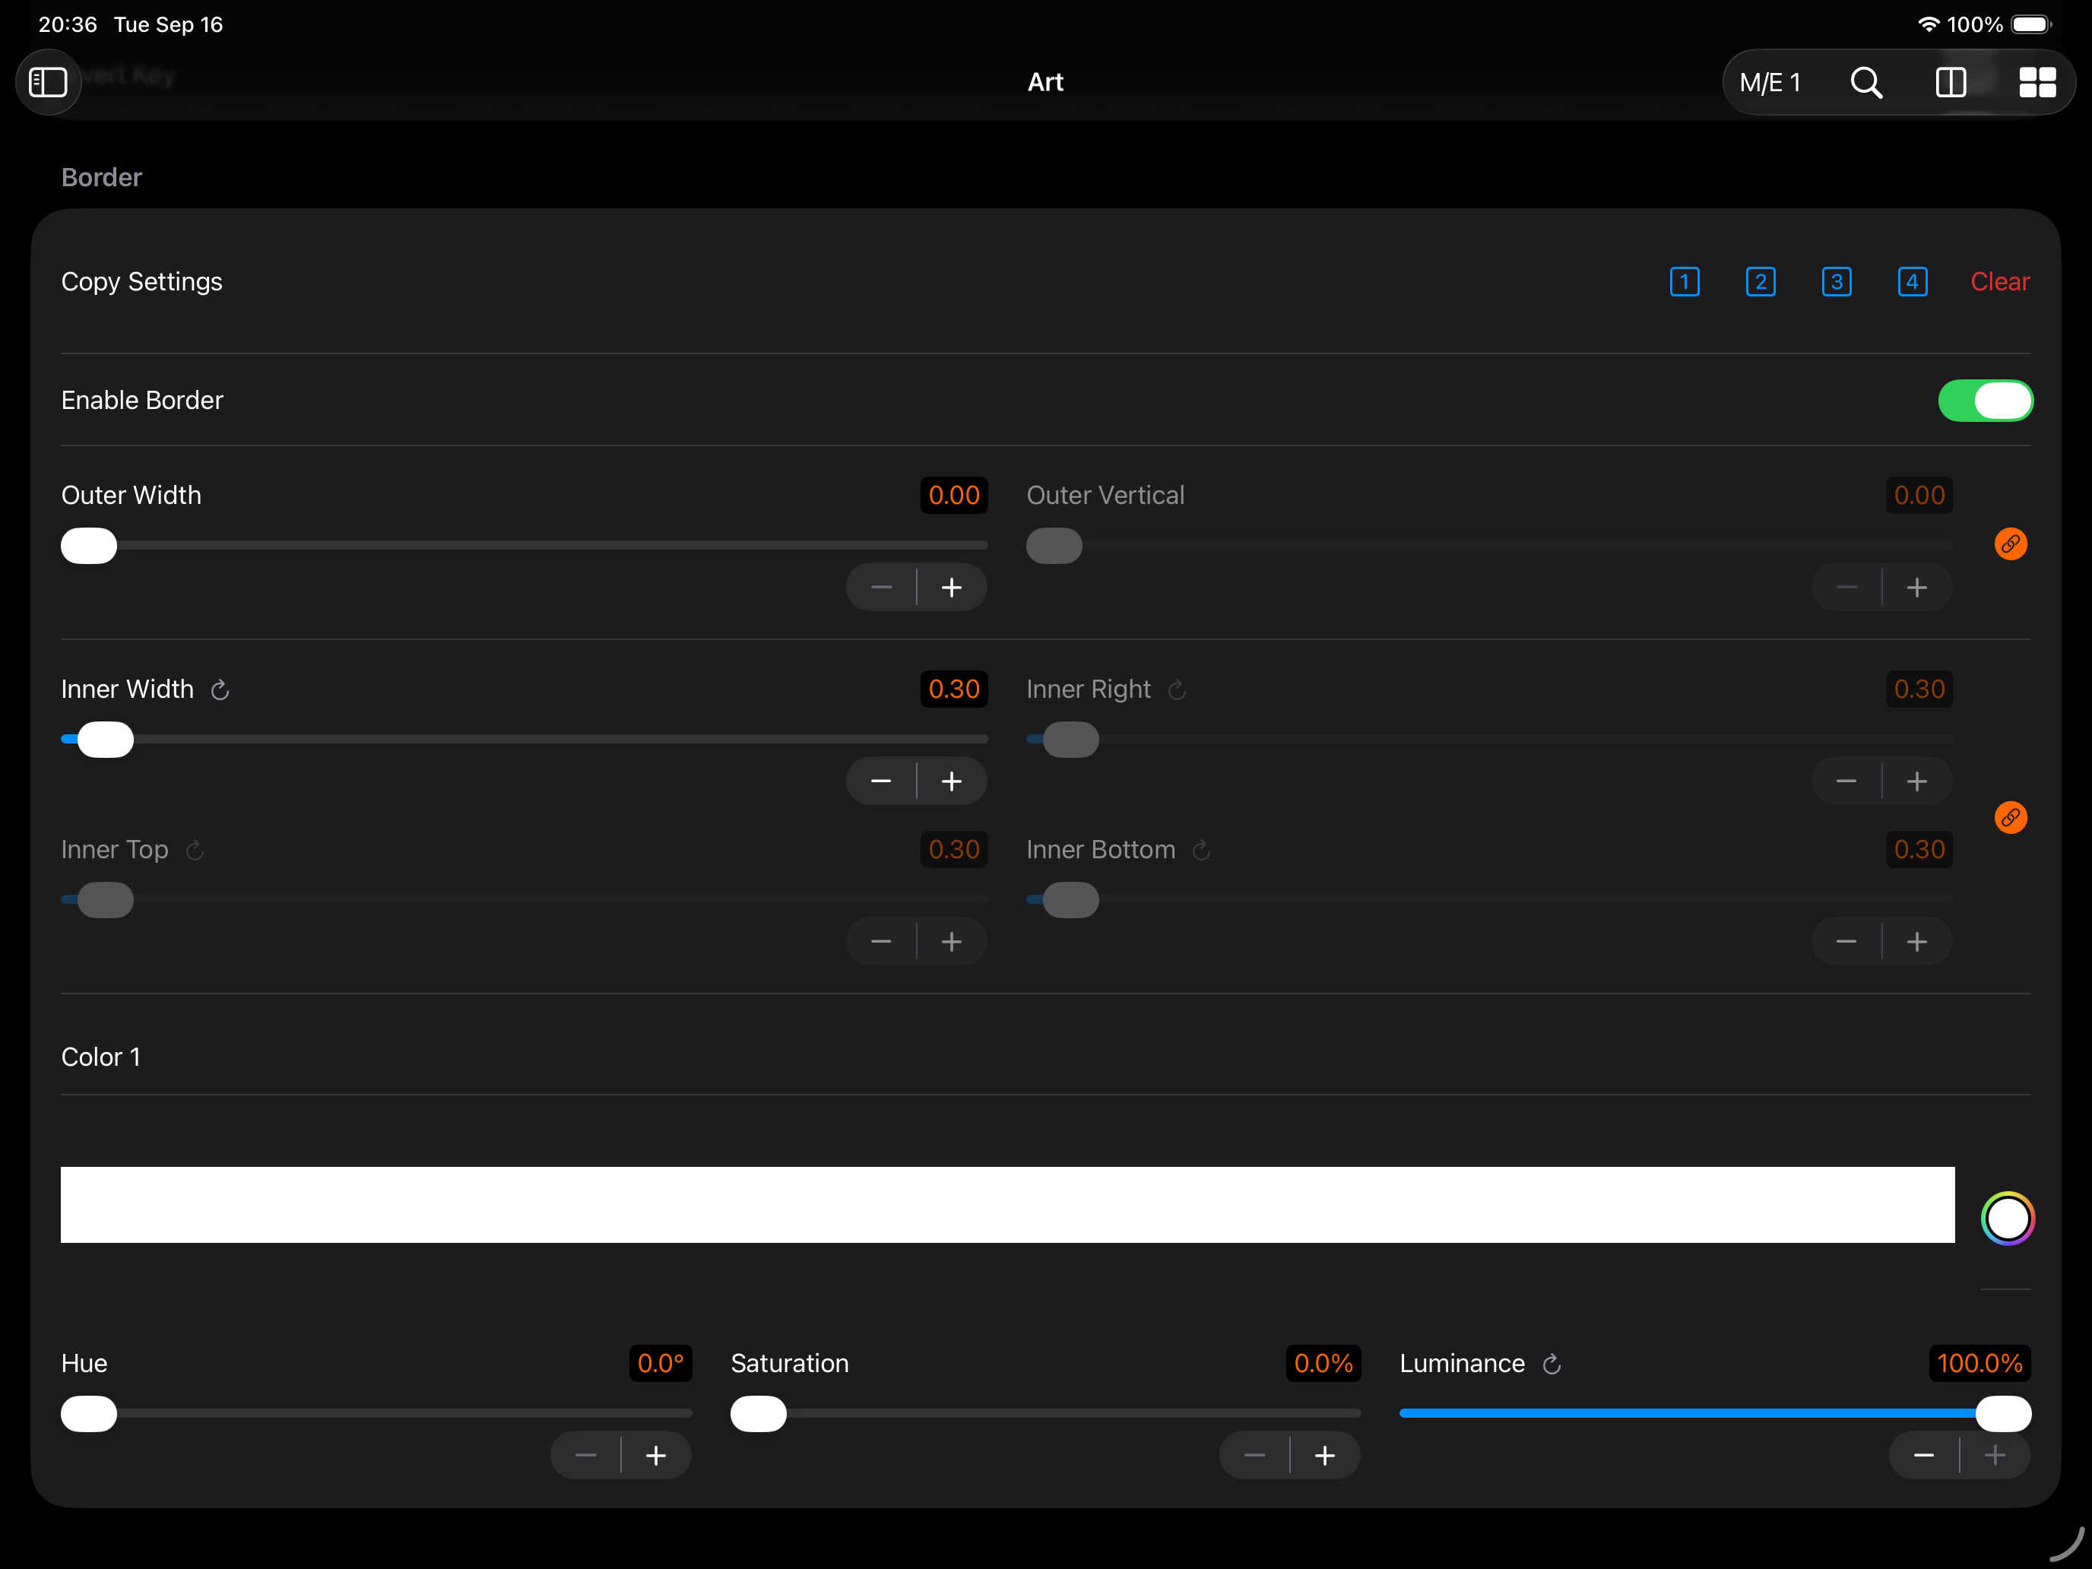2092x1569 pixels.
Task: Open the grid layout view icon
Action: [x=2037, y=82]
